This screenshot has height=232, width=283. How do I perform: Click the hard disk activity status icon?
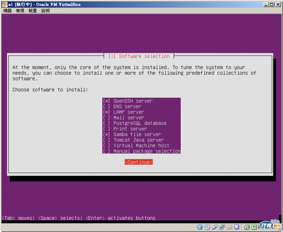200,227
